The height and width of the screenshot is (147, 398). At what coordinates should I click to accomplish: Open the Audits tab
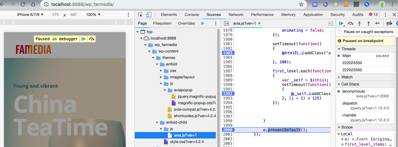358,15
